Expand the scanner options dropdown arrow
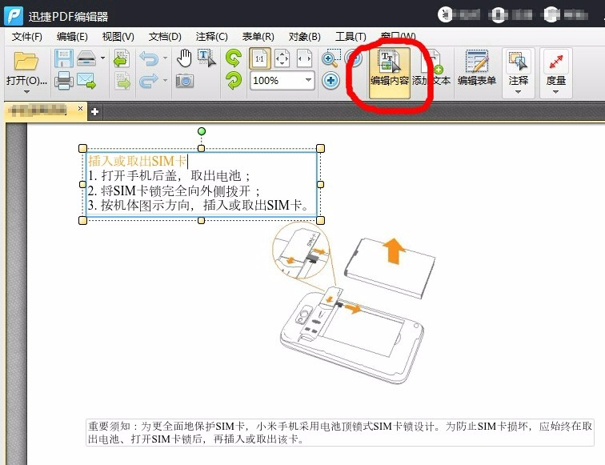The image size is (605, 465). tap(102, 58)
